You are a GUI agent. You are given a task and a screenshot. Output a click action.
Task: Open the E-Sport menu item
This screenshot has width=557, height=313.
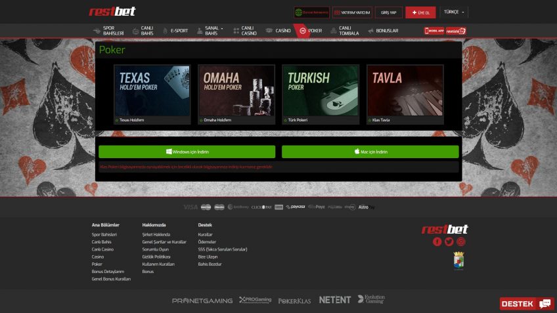[175, 31]
